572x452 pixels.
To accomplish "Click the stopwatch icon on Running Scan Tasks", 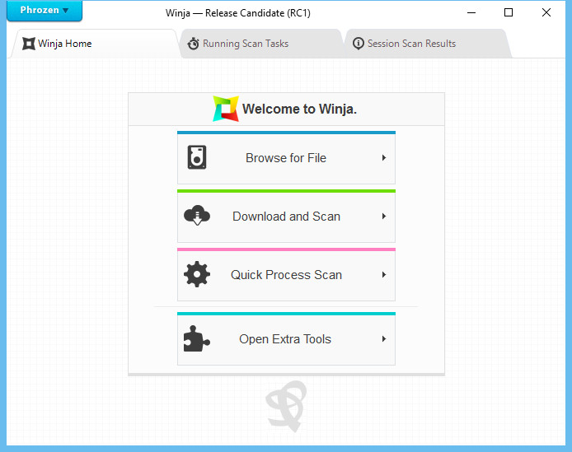I will click(x=193, y=44).
